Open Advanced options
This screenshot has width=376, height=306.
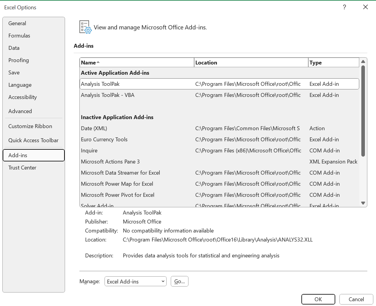(34, 111)
